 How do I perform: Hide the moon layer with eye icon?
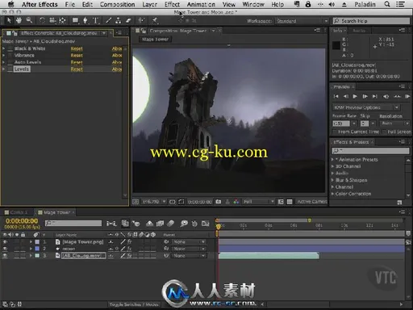[5, 249]
